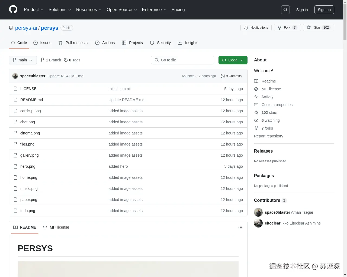Switch to the Insights tab
The height and width of the screenshot is (277, 347).
click(188, 43)
